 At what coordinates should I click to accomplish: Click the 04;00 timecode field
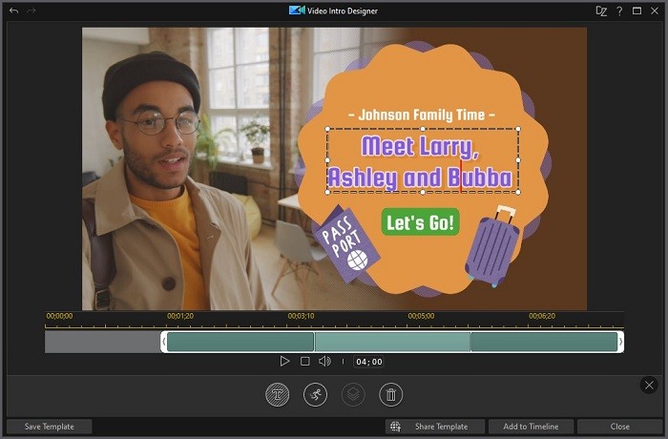coord(369,362)
